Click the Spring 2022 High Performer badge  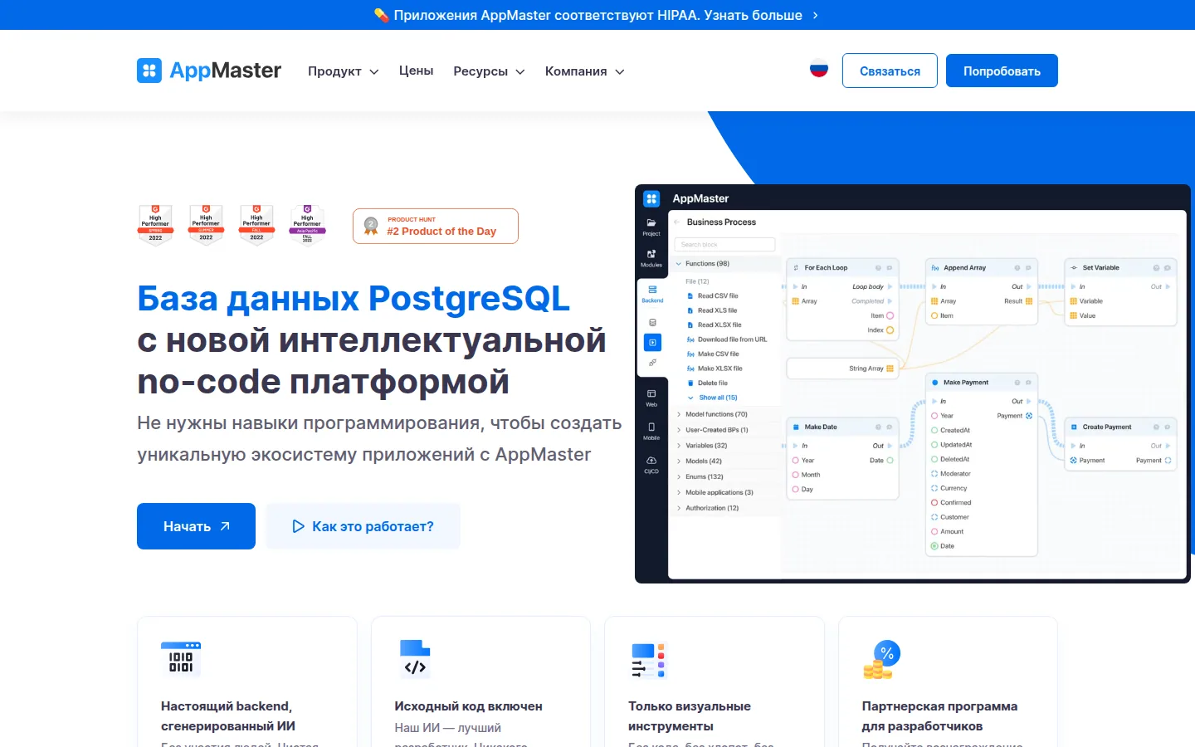155,225
